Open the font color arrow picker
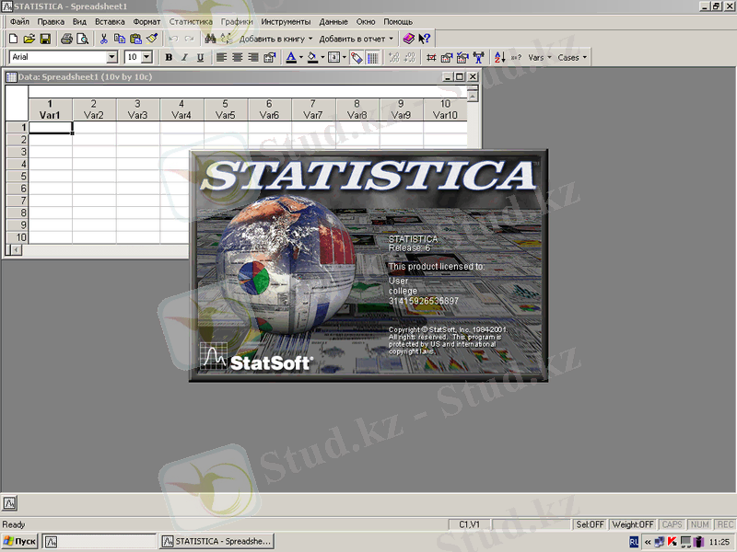 (299, 57)
